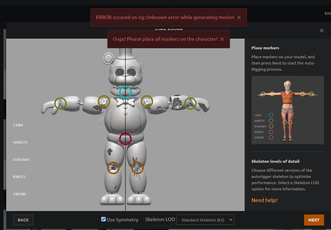Open the 'Need help?' link
Screen dimensions: 331x230
(265, 200)
